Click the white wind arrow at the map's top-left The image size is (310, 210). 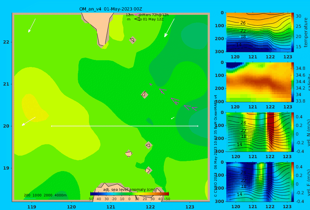32,26
